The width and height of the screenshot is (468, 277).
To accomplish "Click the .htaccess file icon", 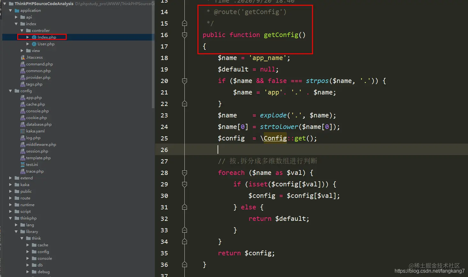I will (23, 57).
